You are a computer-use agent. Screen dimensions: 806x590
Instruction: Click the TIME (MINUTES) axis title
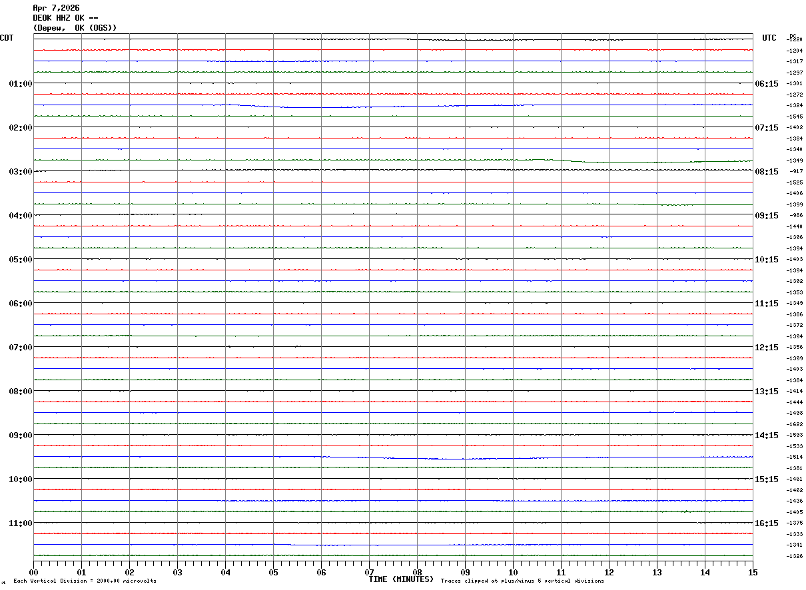tap(401, 579)
